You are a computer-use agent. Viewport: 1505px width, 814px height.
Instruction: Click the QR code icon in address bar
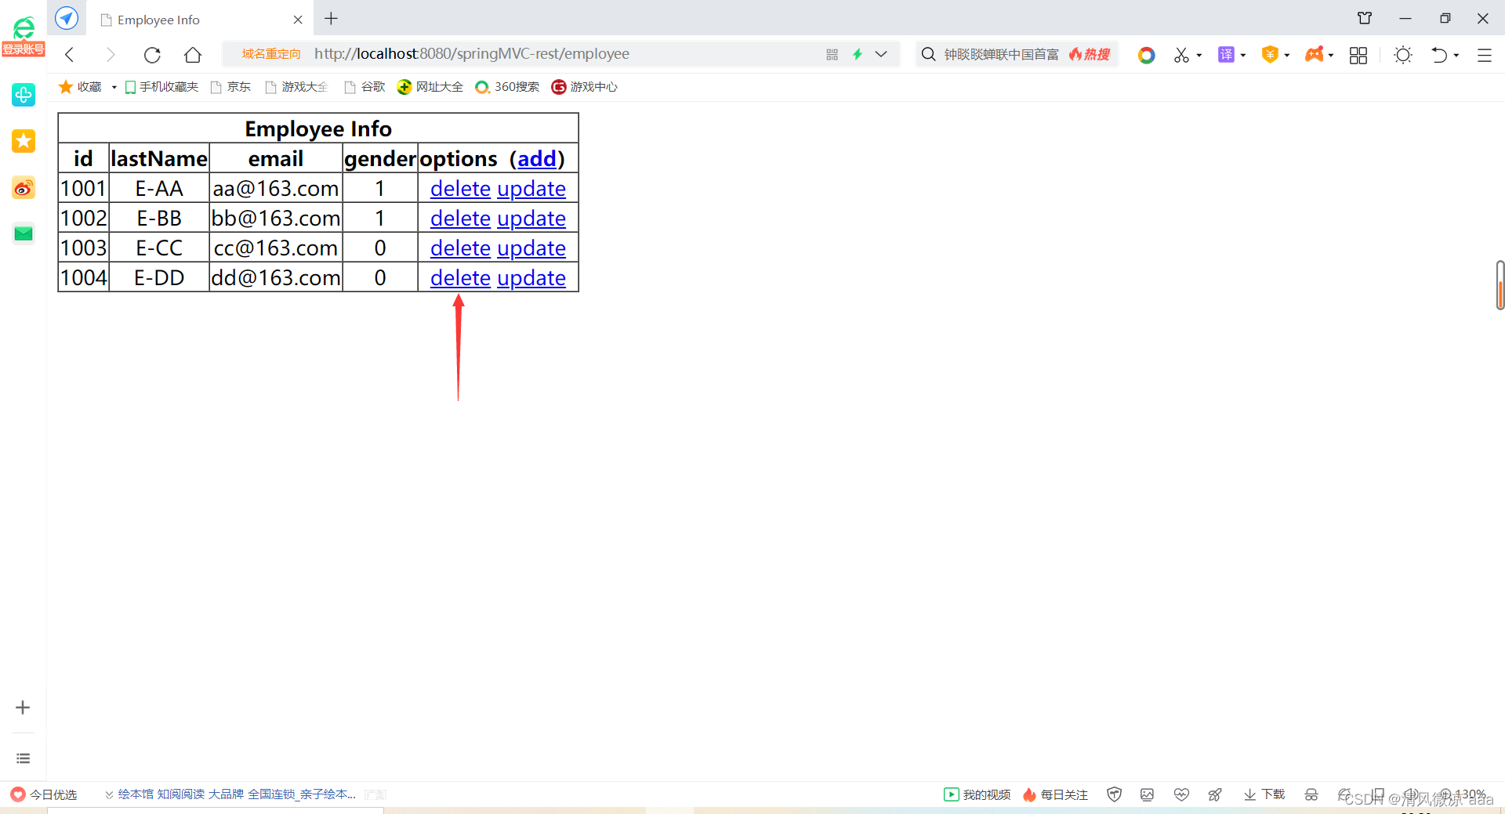click(x=832, y=54)
